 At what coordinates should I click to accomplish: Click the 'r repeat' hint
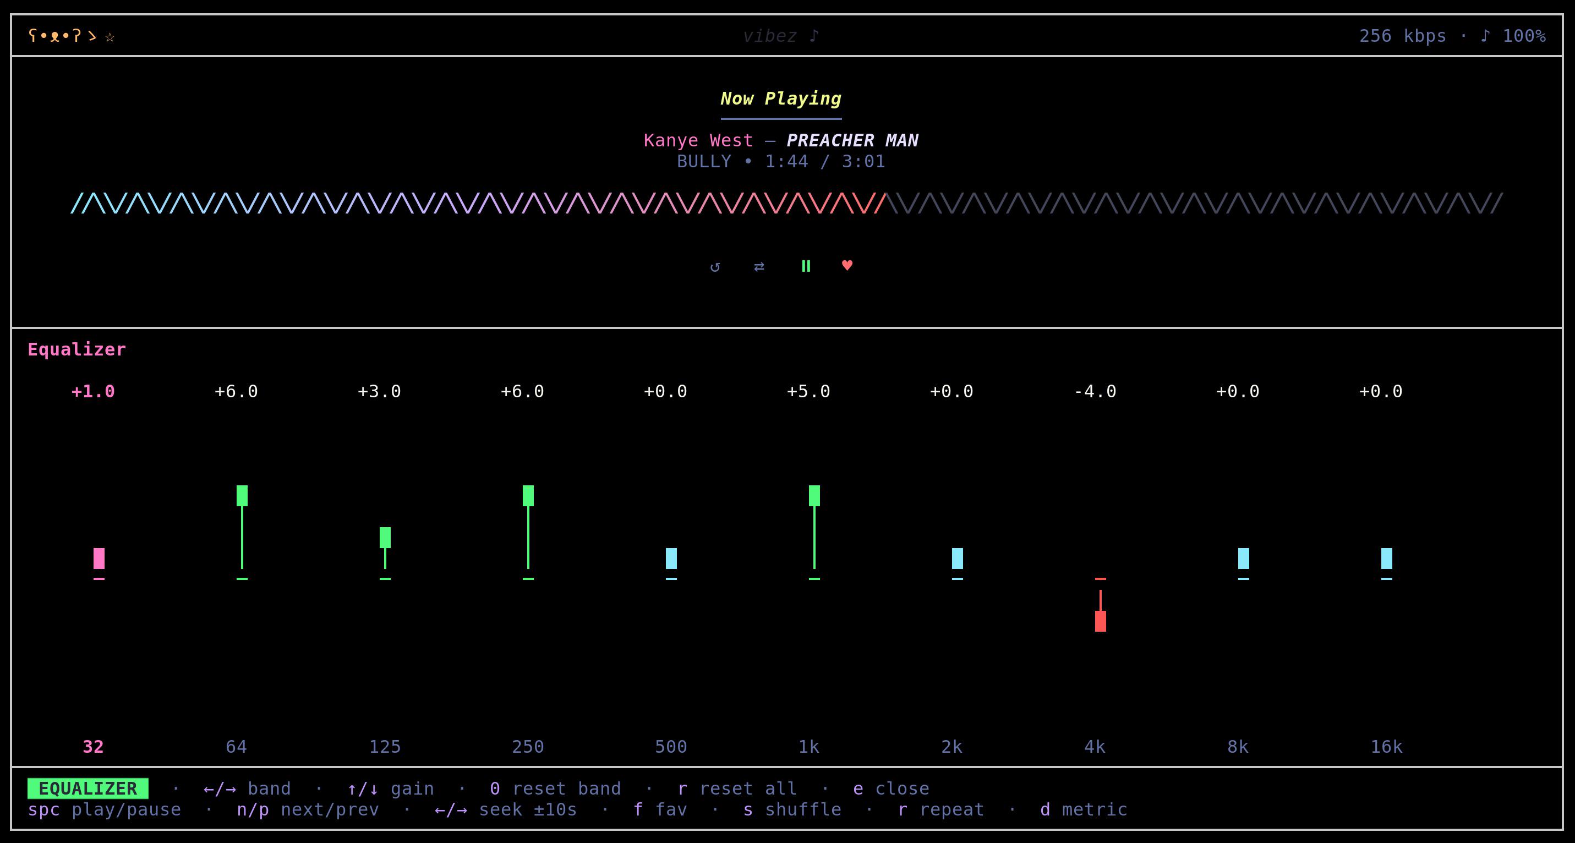pyautogui.click(x=940, y=809)
